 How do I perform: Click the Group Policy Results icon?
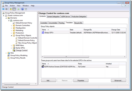[x=9, y=58]
